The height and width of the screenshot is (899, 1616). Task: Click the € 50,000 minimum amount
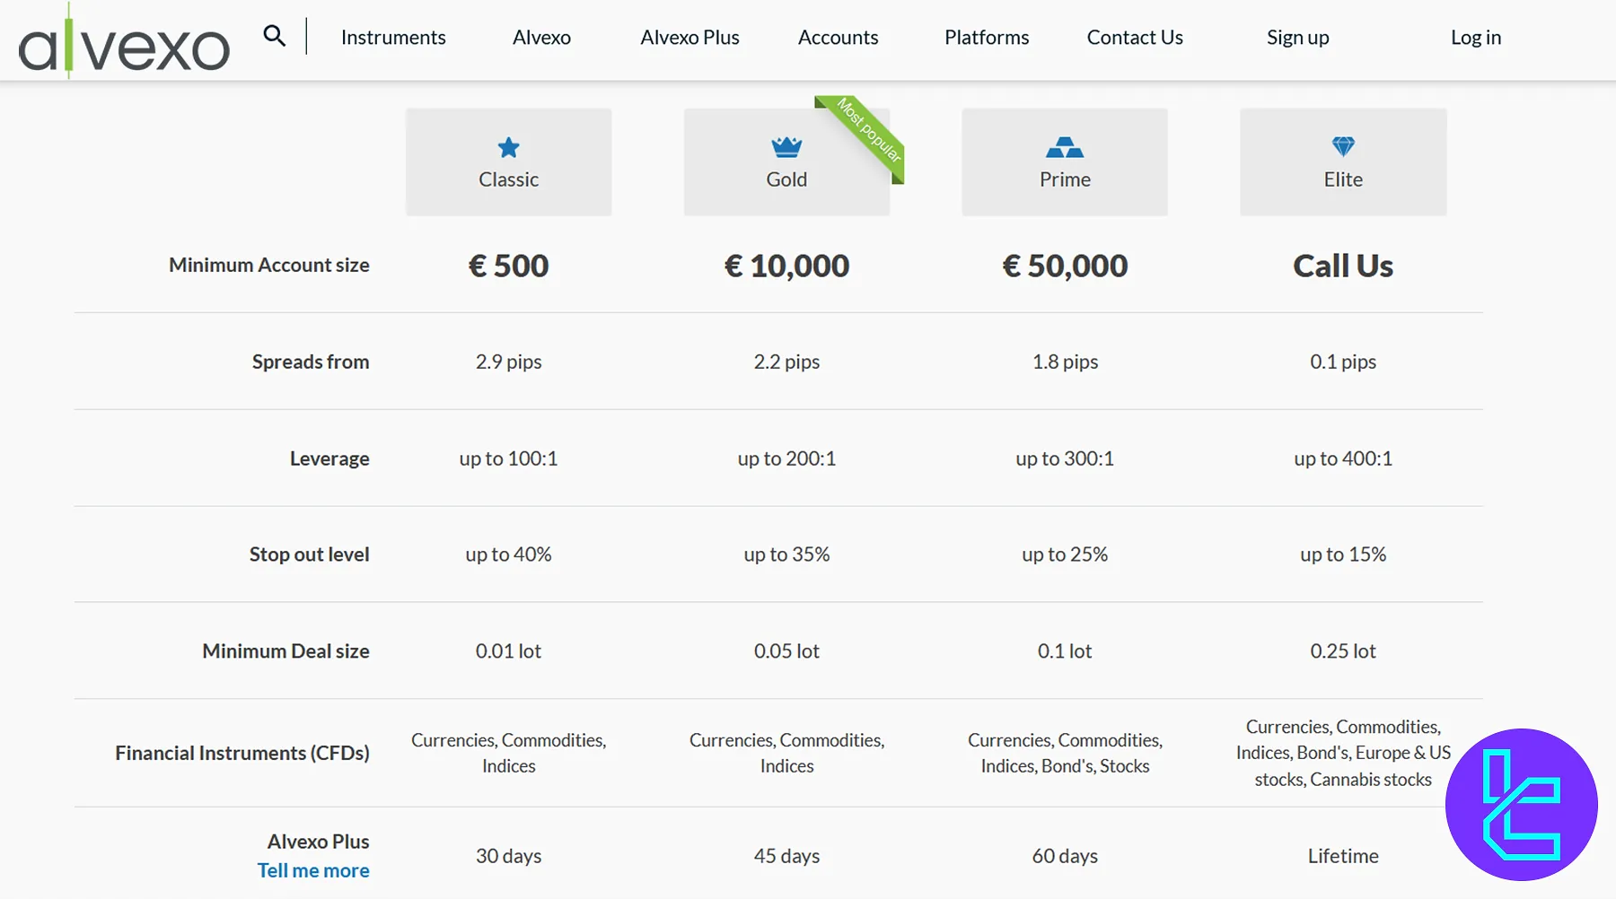pyautogui.click(x=1065, y=266)
